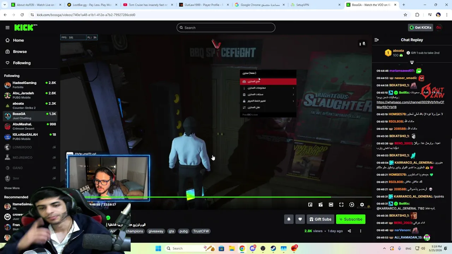Viewport: 452px width, 254px height.
Task: Open File Explorer from taskbar
Action: click(232, 248)
